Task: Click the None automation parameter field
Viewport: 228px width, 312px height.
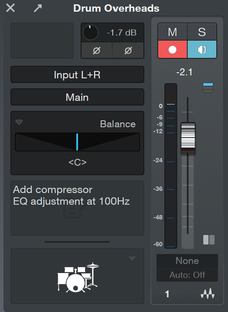Action: point(187,261)
